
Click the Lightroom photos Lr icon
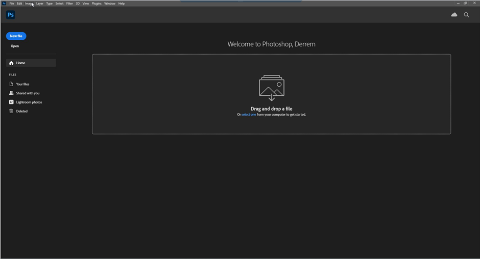coord(11,102)
